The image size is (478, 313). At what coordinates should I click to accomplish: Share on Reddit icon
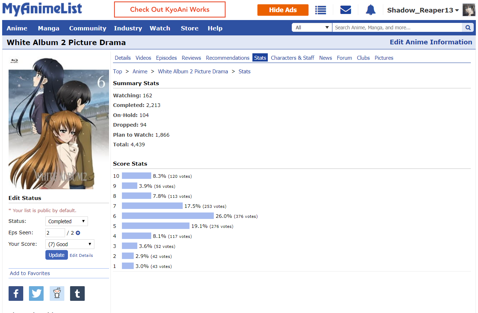[57, 294]
